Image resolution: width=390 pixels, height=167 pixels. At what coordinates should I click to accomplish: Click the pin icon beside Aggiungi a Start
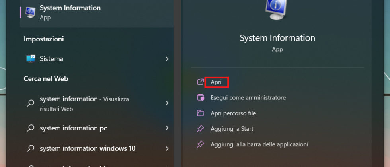tap(201, 129)
